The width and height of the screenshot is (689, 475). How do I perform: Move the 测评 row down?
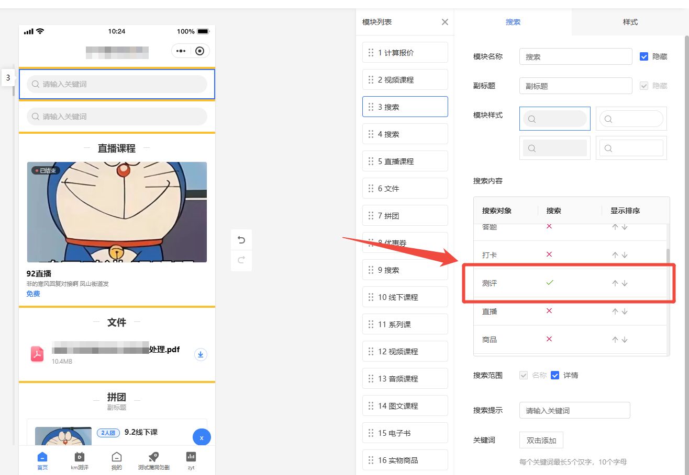point(625,283)
